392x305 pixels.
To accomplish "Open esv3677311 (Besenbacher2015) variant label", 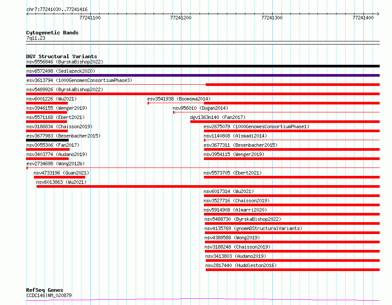I will [x=240, y=145].
